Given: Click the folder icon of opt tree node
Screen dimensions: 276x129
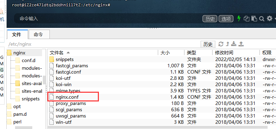Looking at the screenshot, I should (x=9, y=106).
